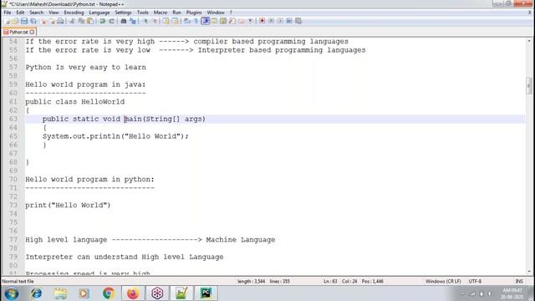Select the Python.txt document tab
The width and height of the screenshot is (535, 301).
[x=18, y=32]
